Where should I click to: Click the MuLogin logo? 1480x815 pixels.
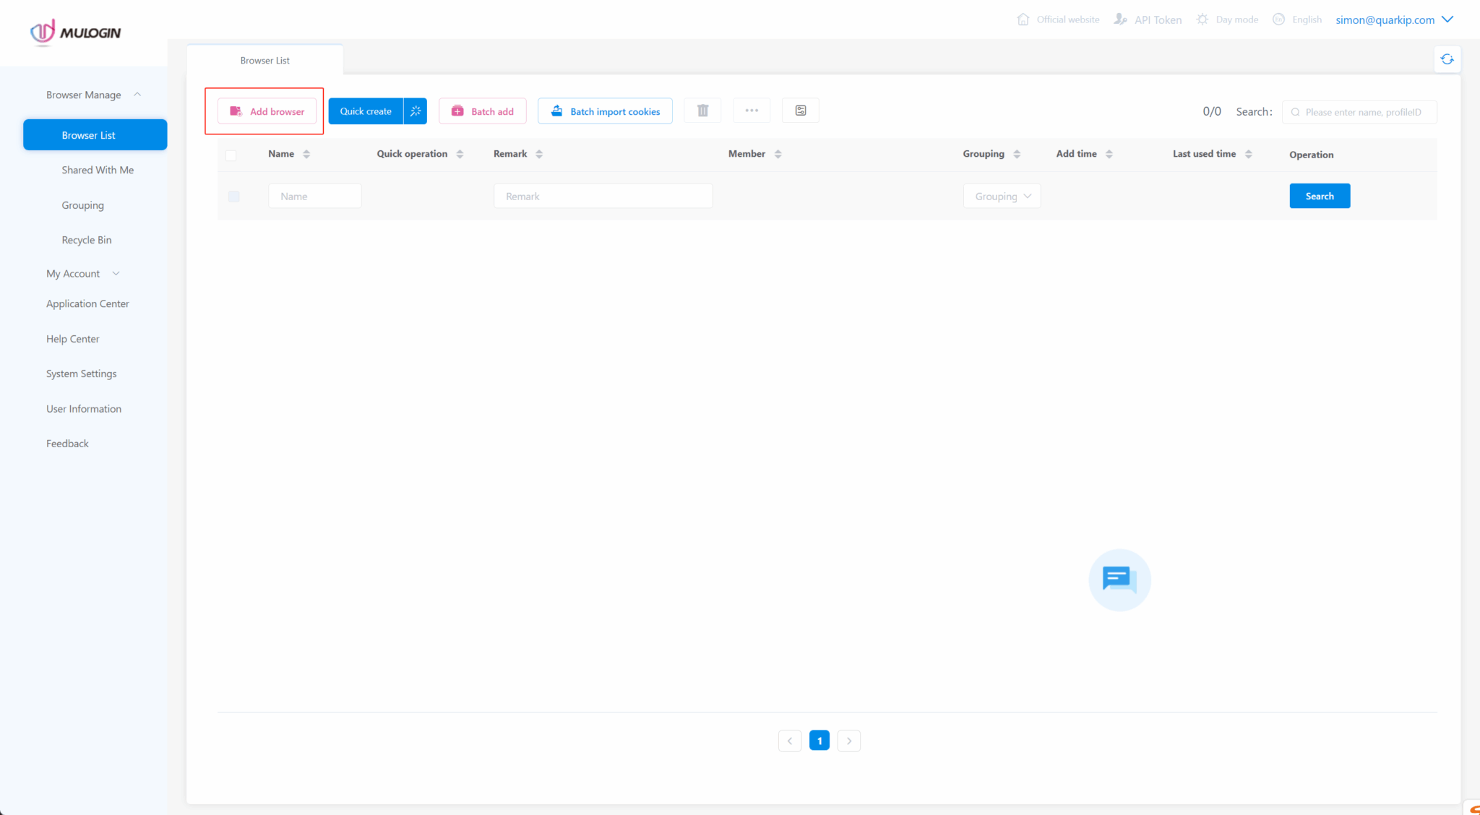click(x=74, y=32)
